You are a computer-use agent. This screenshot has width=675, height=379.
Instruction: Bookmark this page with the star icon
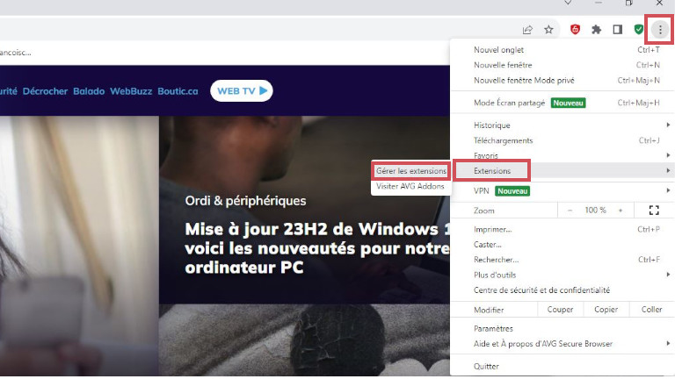pyautogui.click(x=548, y=29)
